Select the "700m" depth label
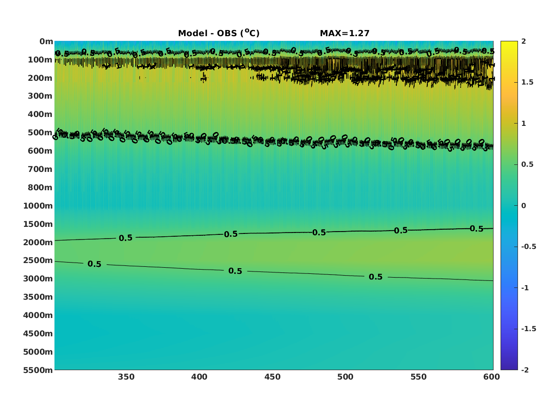The width and height of the screenshot is (548, 411). point(40,169)
